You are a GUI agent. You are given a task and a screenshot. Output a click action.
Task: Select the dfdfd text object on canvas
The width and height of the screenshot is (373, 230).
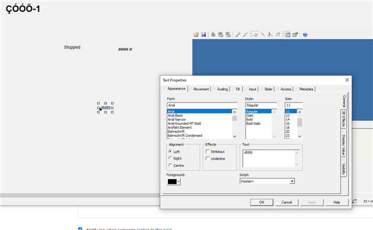click(105, 108)
